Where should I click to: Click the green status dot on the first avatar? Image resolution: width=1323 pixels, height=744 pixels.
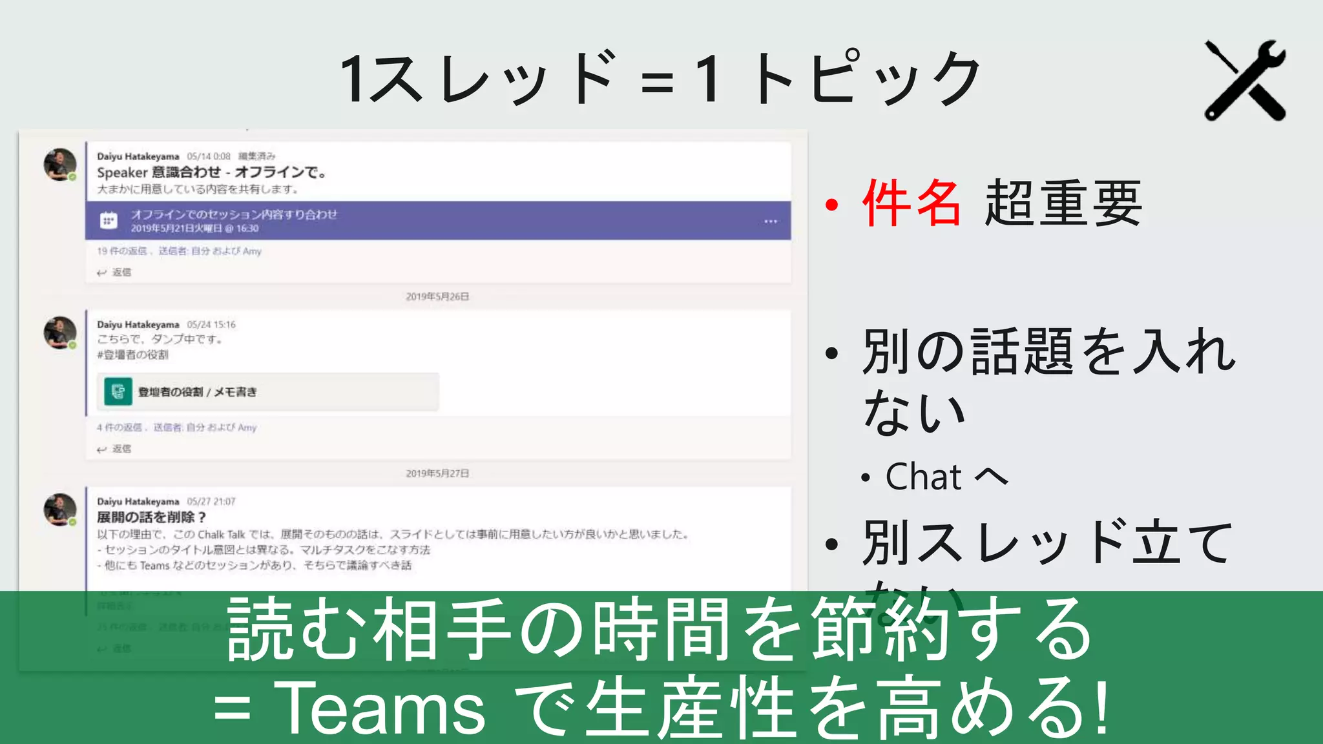click(x=73, y=177)
